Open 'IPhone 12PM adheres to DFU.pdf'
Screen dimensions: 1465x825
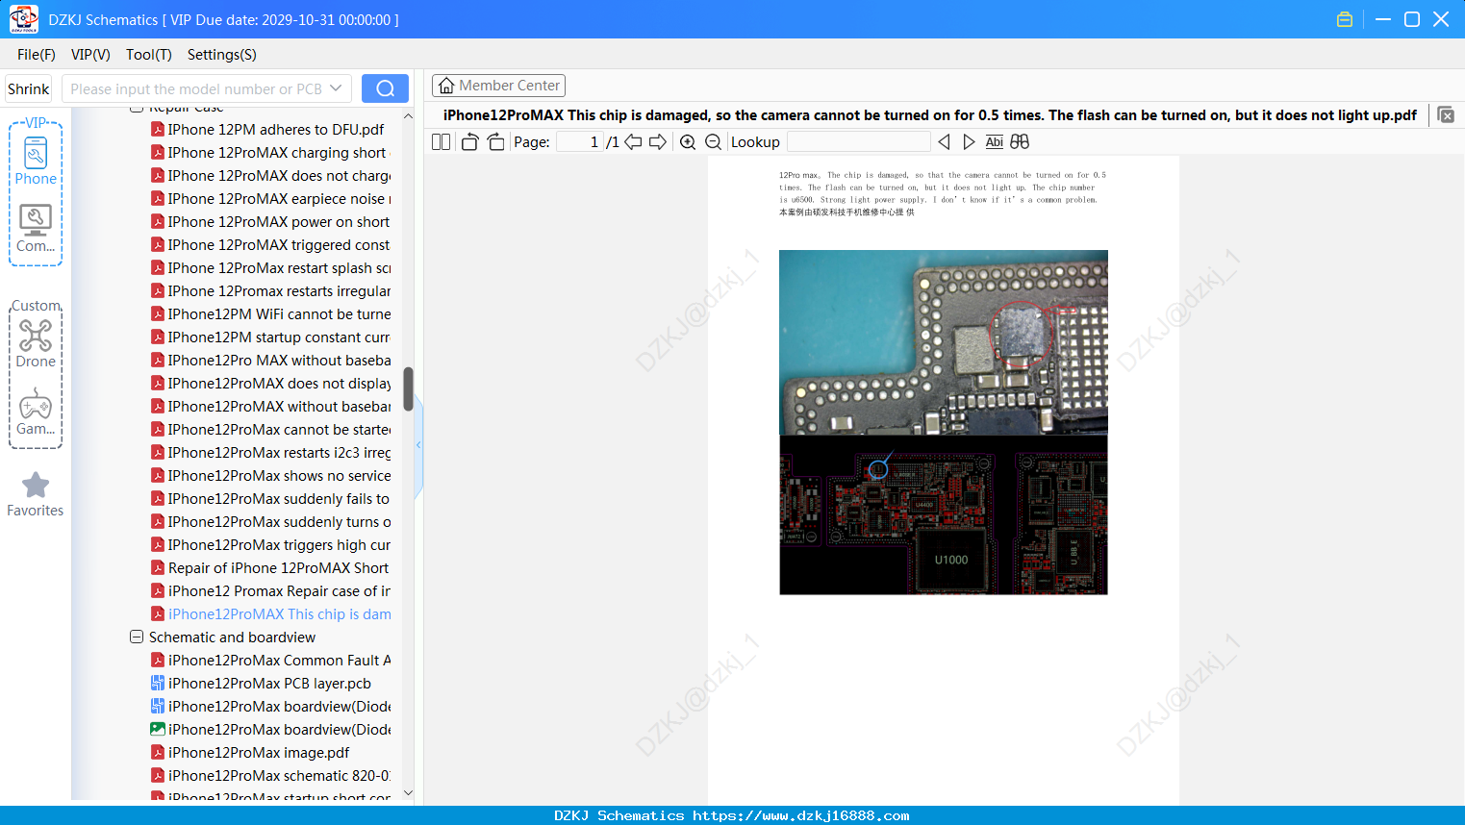(267, 130)
